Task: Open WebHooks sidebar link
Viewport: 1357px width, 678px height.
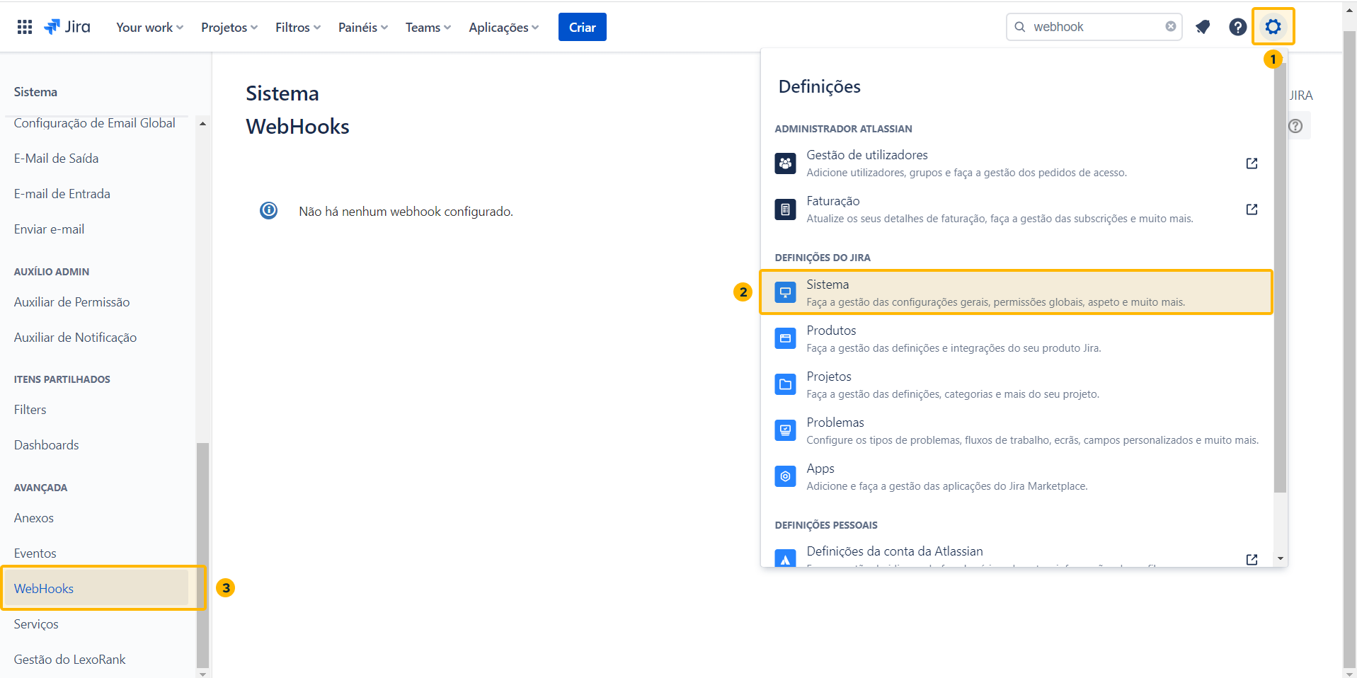Action: [x=44, y=589]
